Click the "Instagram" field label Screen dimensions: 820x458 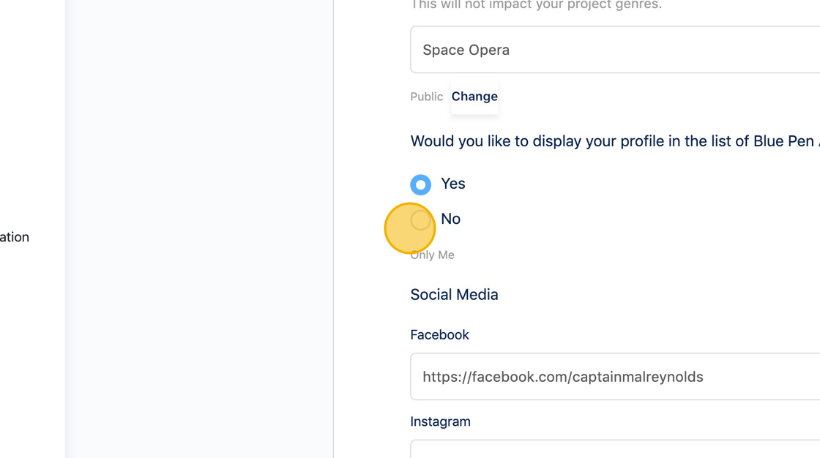440,421
